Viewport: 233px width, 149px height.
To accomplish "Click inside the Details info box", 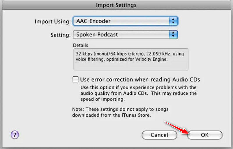I will coord(130,64).
